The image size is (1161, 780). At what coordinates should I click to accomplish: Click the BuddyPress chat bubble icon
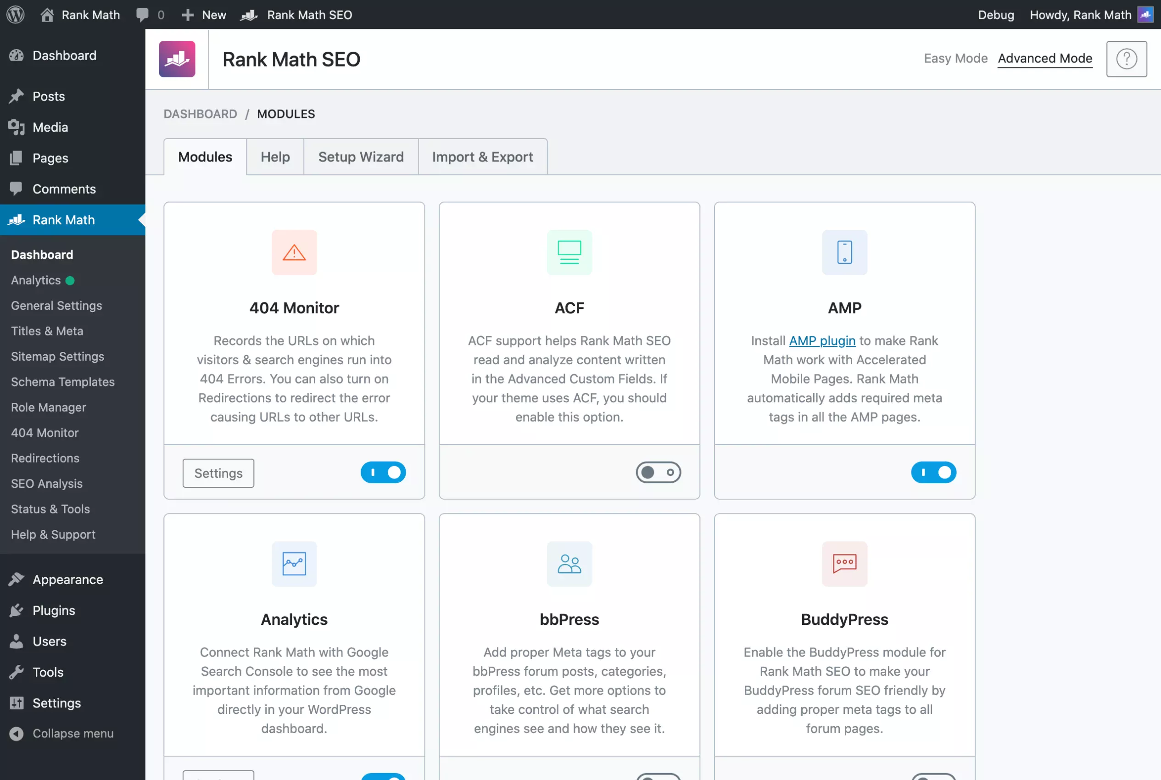(844, 563)
